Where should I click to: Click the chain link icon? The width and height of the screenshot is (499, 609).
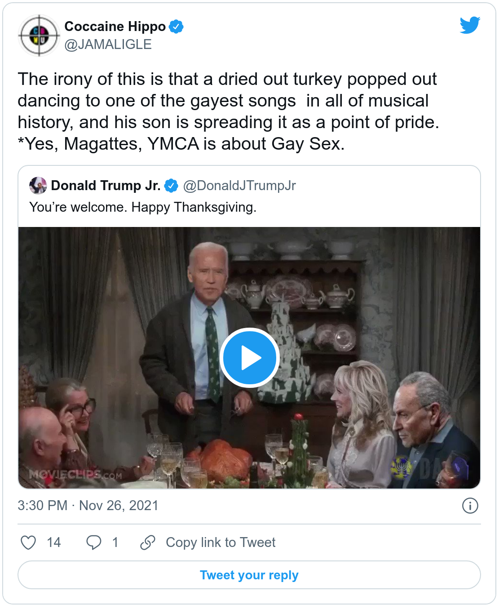(x=148, y=542)
